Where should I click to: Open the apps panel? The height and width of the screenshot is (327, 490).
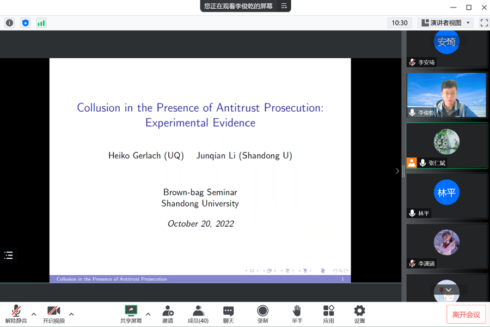click(x=328, y=314)
